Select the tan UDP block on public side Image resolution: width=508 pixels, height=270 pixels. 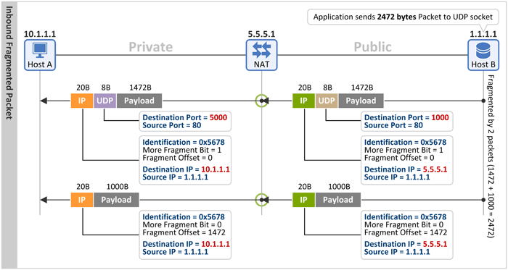327,101
